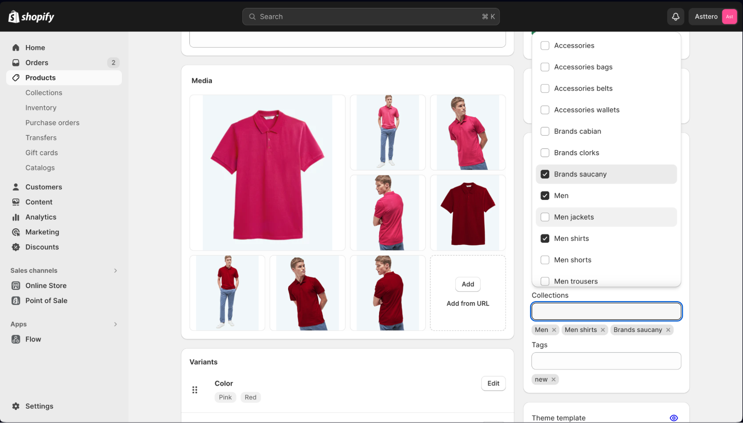The width and height of the screenshot is (743, 423).
Task: Click the Point of Sale icon
Action: 16,301
